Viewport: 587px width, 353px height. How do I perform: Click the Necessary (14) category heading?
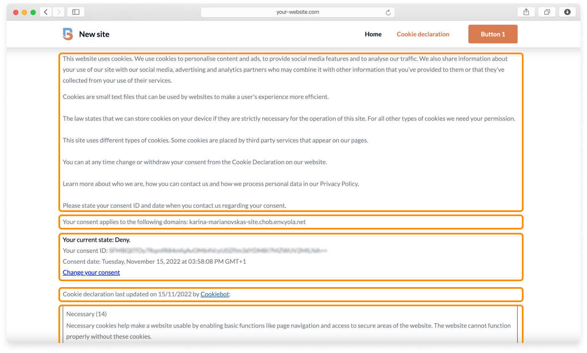[x=86, y=314]
